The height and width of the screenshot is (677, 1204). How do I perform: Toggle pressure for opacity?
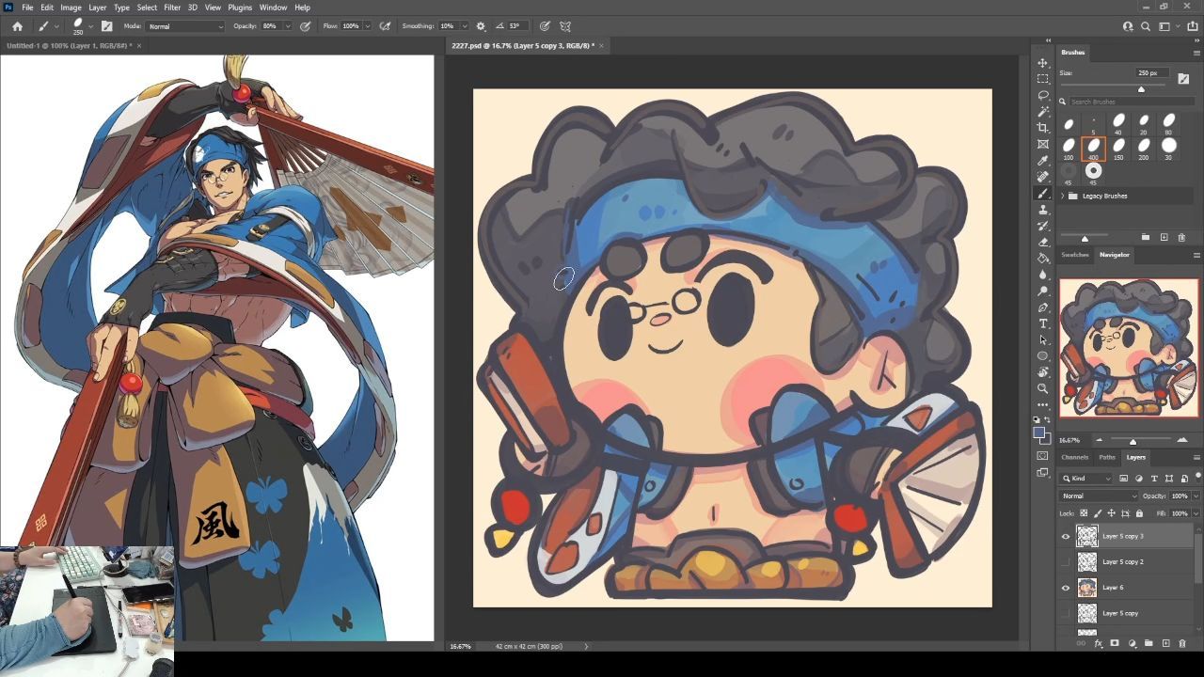[x=305, y=26]
